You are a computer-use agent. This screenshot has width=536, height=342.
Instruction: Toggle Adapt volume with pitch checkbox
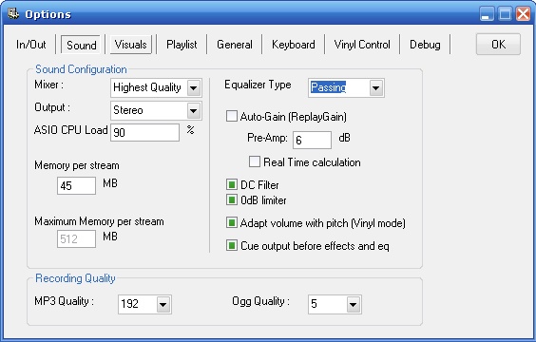click(x=232, y=222)
